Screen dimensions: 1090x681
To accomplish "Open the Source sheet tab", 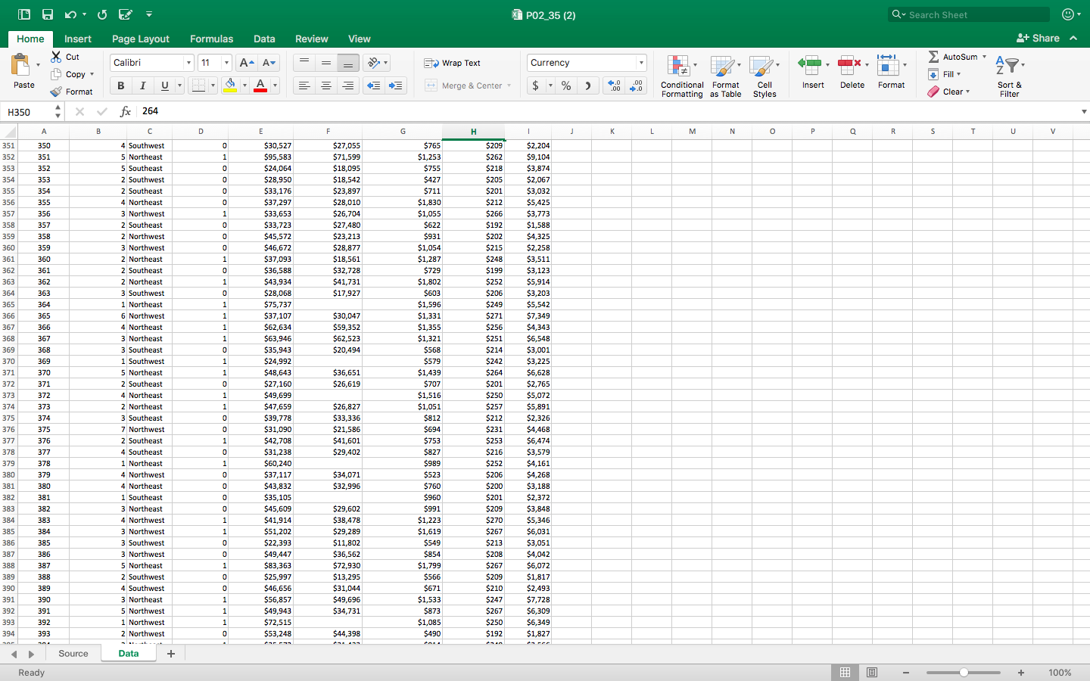I will [x=73, y=654].
